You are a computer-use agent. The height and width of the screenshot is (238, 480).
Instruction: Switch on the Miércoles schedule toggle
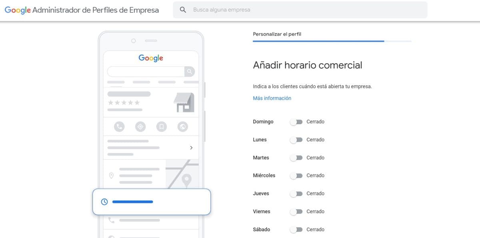coord(296,176)
